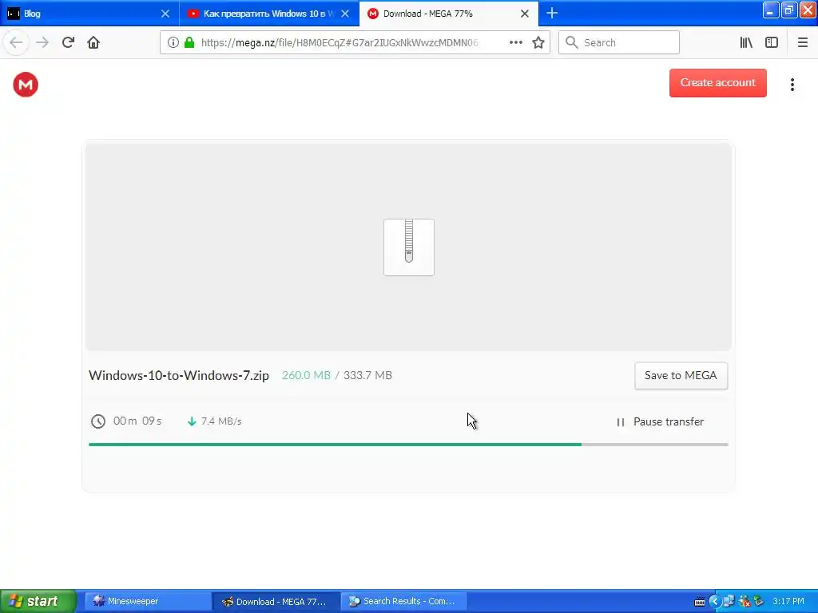Bookmark this page with the star

[x=538, y=43]
